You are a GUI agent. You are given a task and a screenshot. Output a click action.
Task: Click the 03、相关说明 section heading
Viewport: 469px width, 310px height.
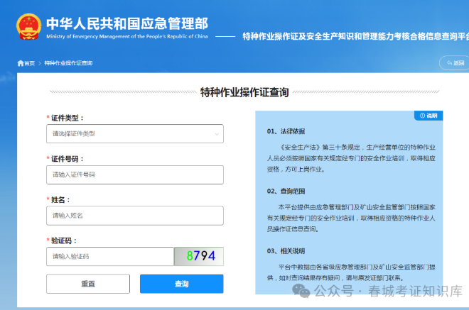(286, 250)
